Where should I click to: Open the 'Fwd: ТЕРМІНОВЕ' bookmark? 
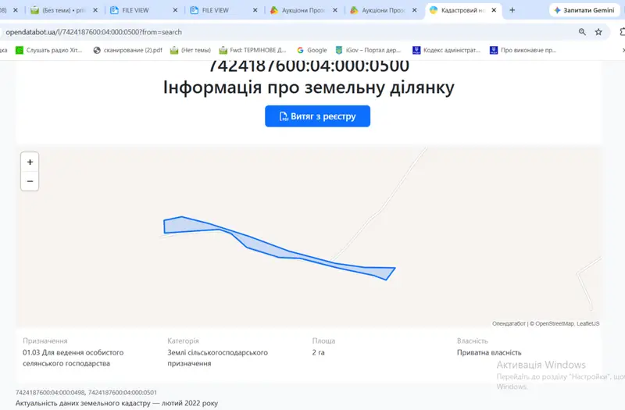click(252, 50)
